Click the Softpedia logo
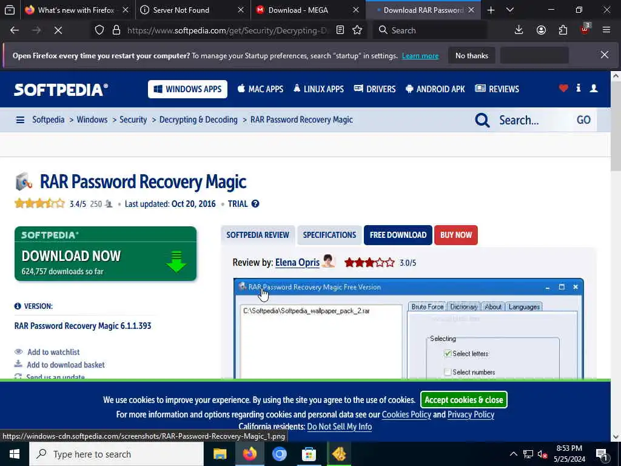Viewport: 621px width, 466px height. 61,90
